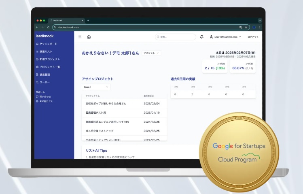
Task: Click the home icon in top bar
Action: 89,37
